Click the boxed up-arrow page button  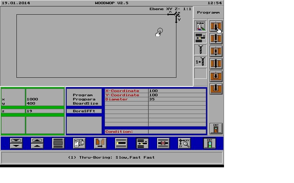pyautogui.click(x=37, y=140)
